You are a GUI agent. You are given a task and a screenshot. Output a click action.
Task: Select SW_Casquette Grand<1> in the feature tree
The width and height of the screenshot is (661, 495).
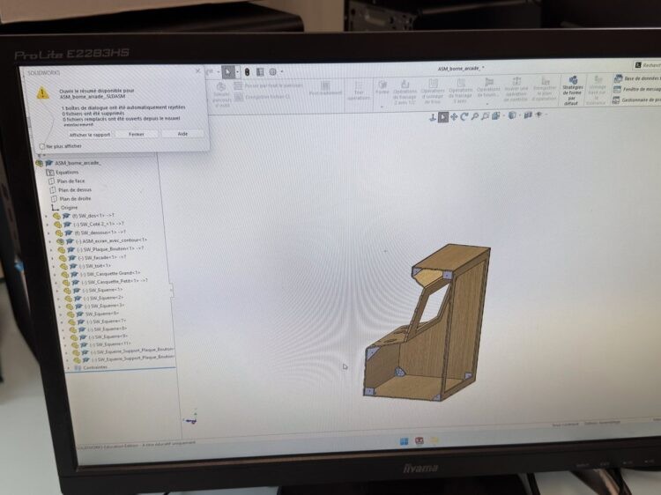coord(109,273)
